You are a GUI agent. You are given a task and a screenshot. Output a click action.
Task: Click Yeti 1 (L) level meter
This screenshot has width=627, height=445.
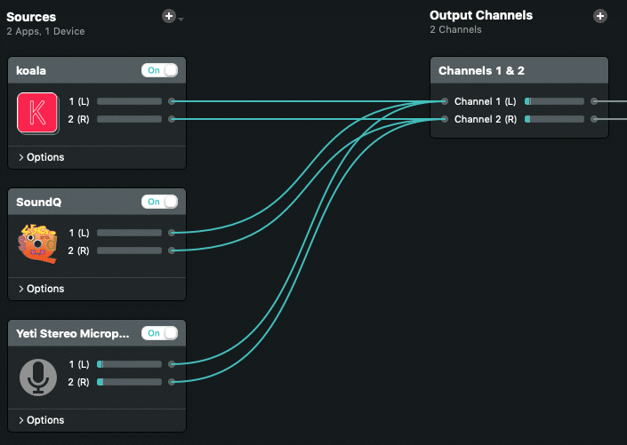129,364
